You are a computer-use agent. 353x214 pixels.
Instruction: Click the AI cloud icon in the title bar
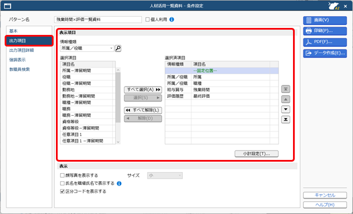point(334,6)
